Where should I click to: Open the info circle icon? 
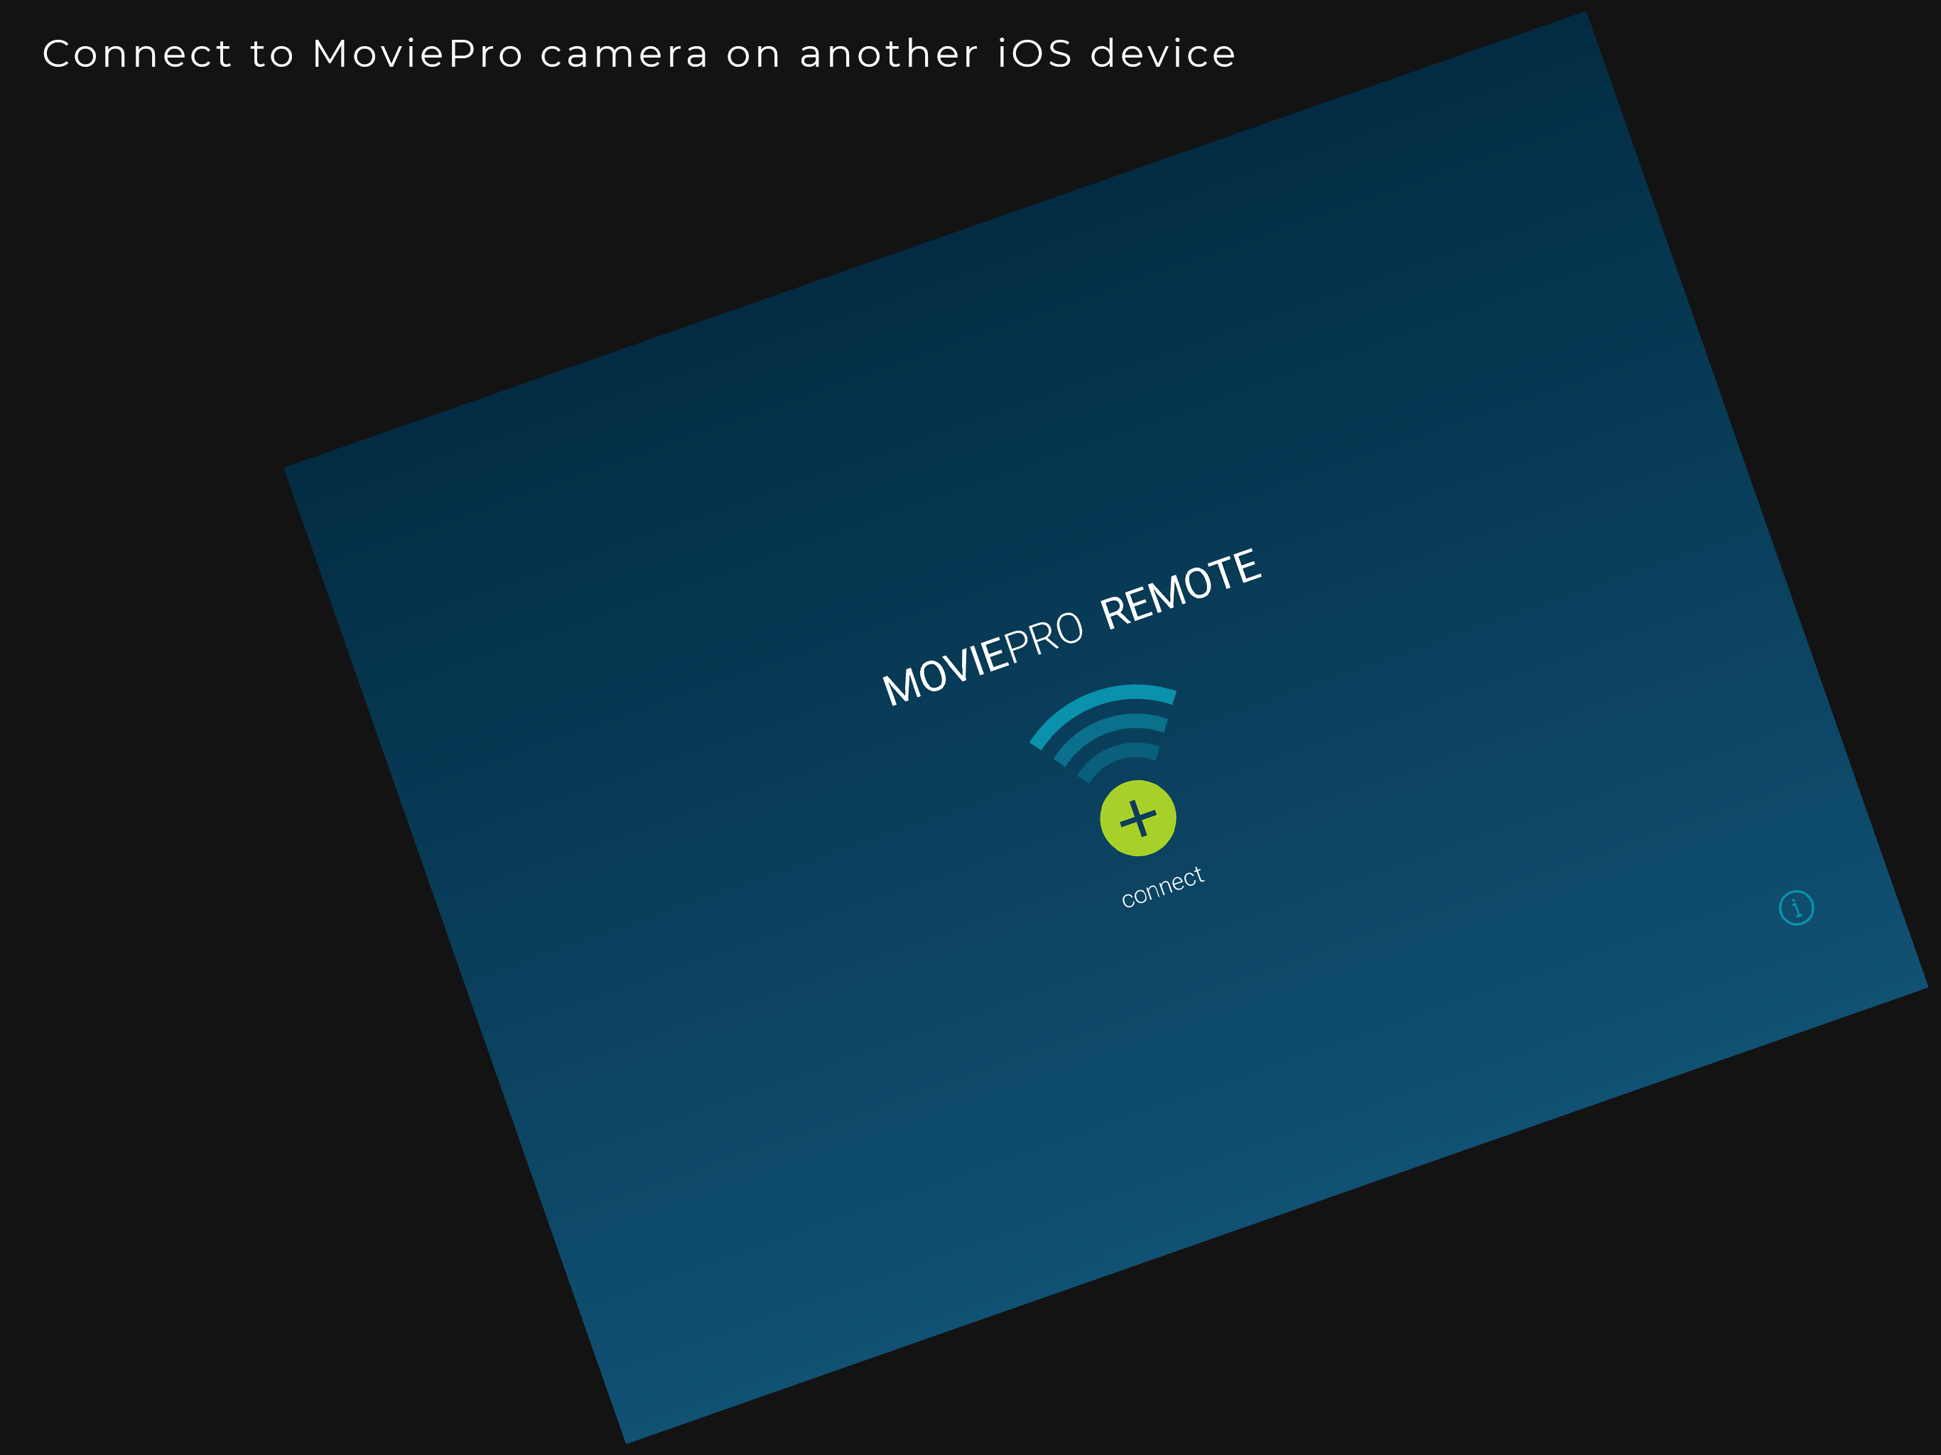point(1796,907)
